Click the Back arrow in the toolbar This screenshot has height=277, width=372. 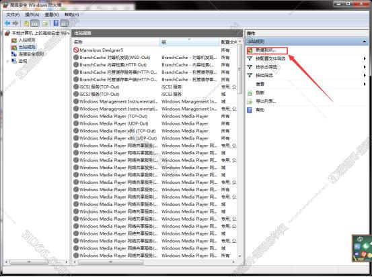(7, 23)
